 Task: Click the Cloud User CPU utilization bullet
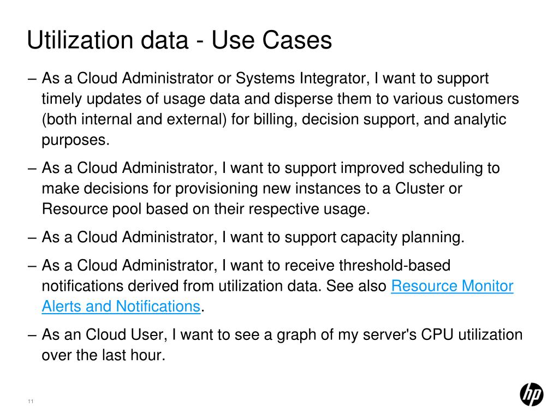282,335
